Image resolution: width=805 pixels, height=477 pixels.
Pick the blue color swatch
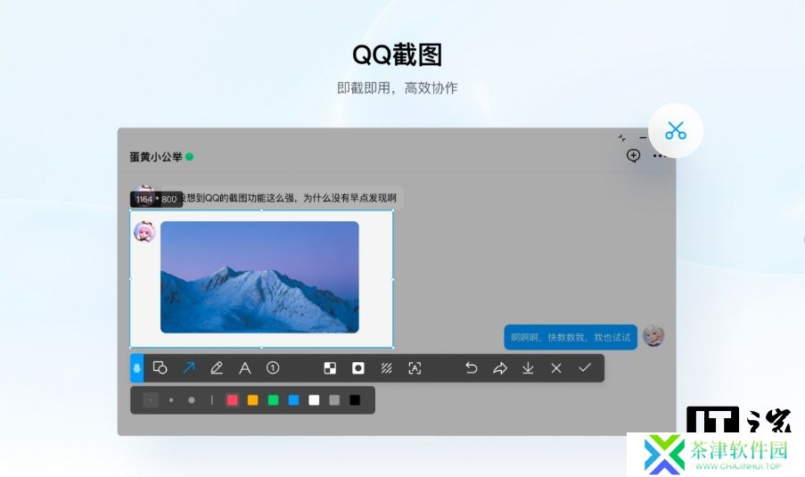coord(293,400)
